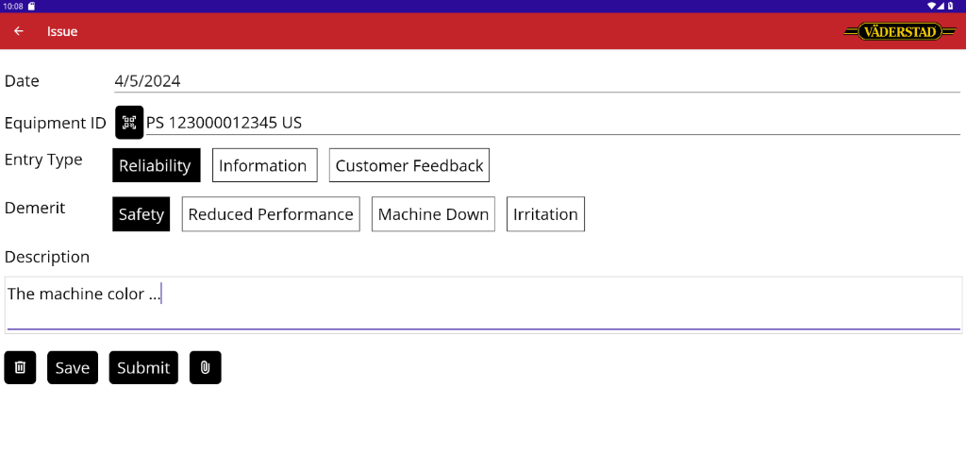Select Information entry type
Viewport: 966px width, 472px height.
tap(265, 165)
